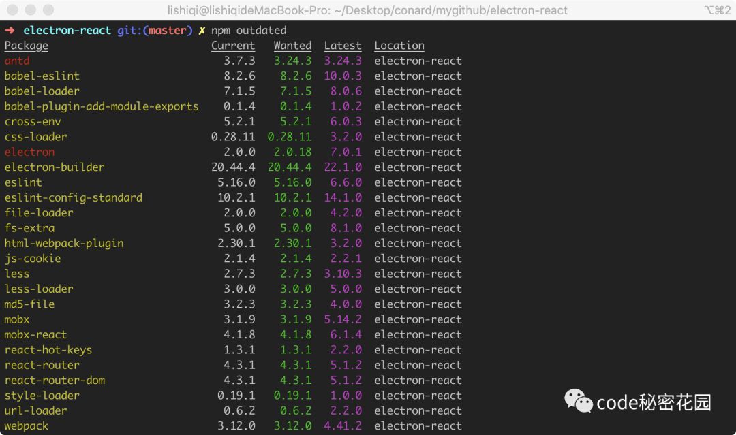
Task: Click the 'cross-env' package name
Action: pyautogui.click(x=33, y=121)
